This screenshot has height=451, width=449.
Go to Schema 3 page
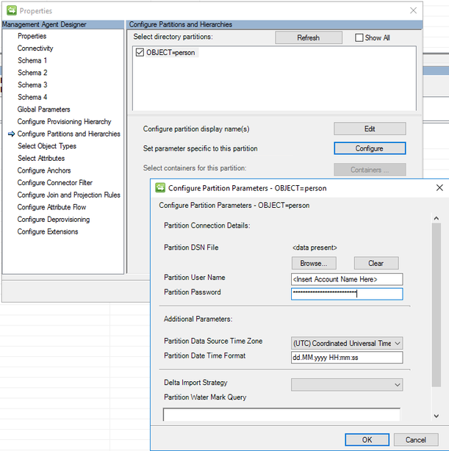point(32,85)
